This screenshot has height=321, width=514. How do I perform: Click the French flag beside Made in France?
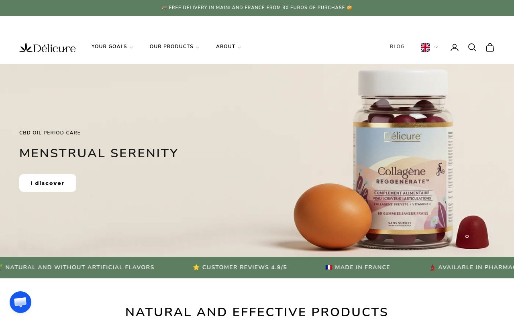329,267
